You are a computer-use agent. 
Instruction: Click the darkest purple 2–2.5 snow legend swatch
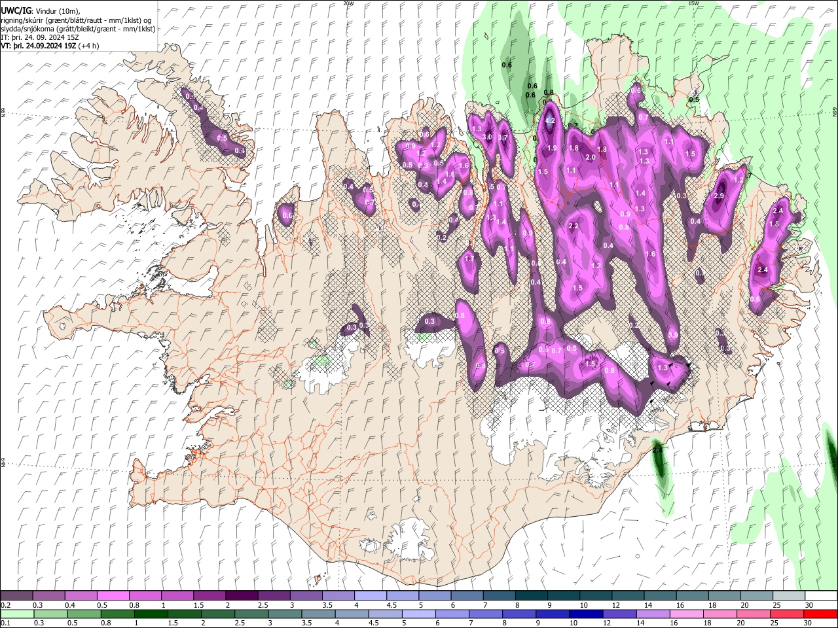pyautogui.click(x=241, y=596)
